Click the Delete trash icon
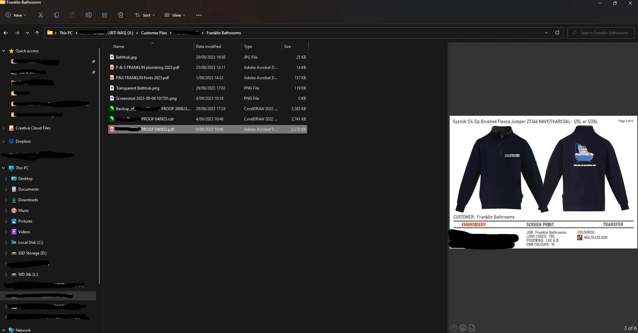 [121, 15]
